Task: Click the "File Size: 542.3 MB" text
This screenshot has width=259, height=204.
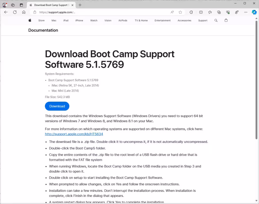Action: [x=57, y=97]
